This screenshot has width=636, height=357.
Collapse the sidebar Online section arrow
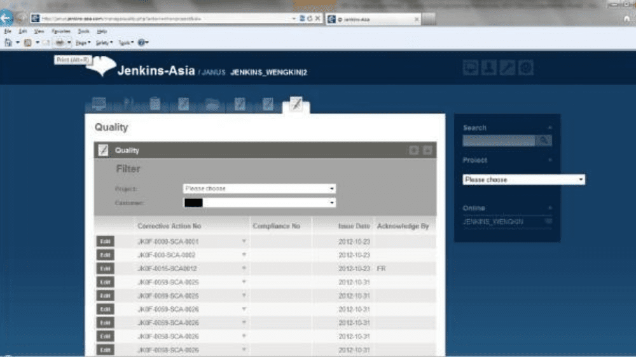[550, 208]
